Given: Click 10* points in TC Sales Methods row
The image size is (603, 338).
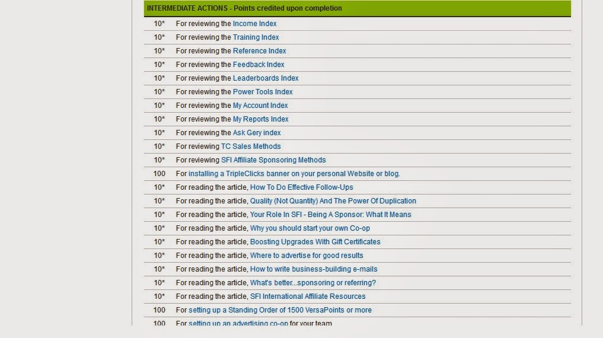Looking at the screenshot, I should click(x=159, y=146).
